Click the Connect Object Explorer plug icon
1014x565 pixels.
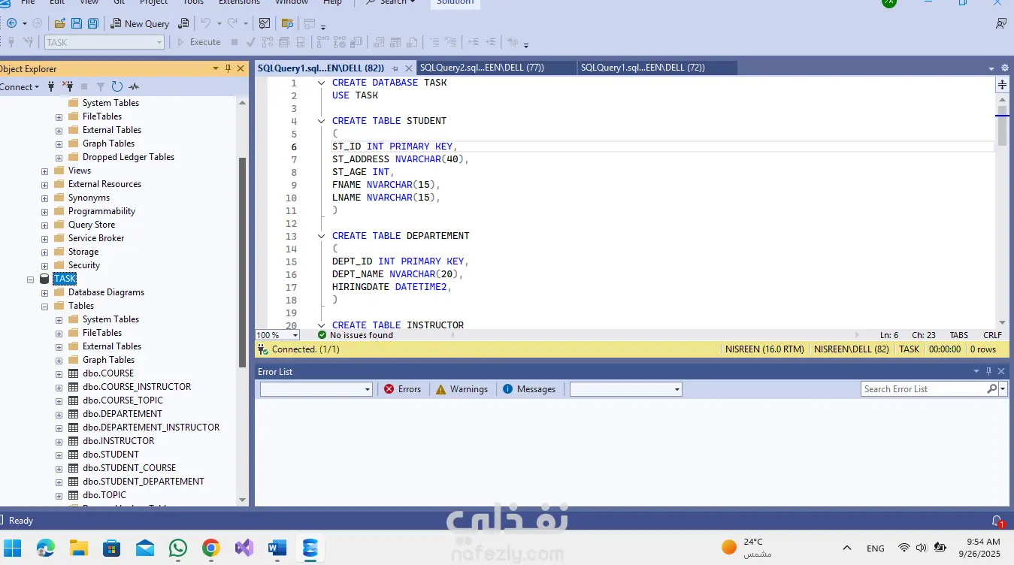coord(51,86)
